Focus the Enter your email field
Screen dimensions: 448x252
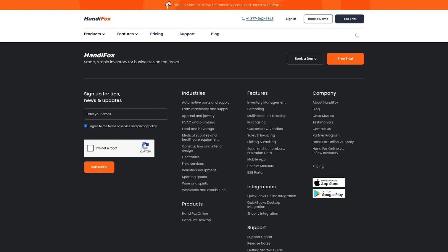coord(126,114)
